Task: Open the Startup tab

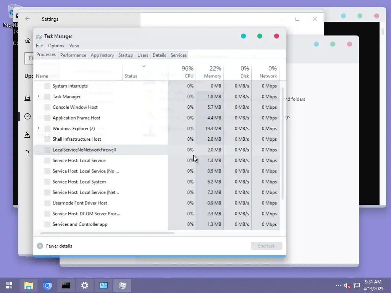Action: coord(125,55)
